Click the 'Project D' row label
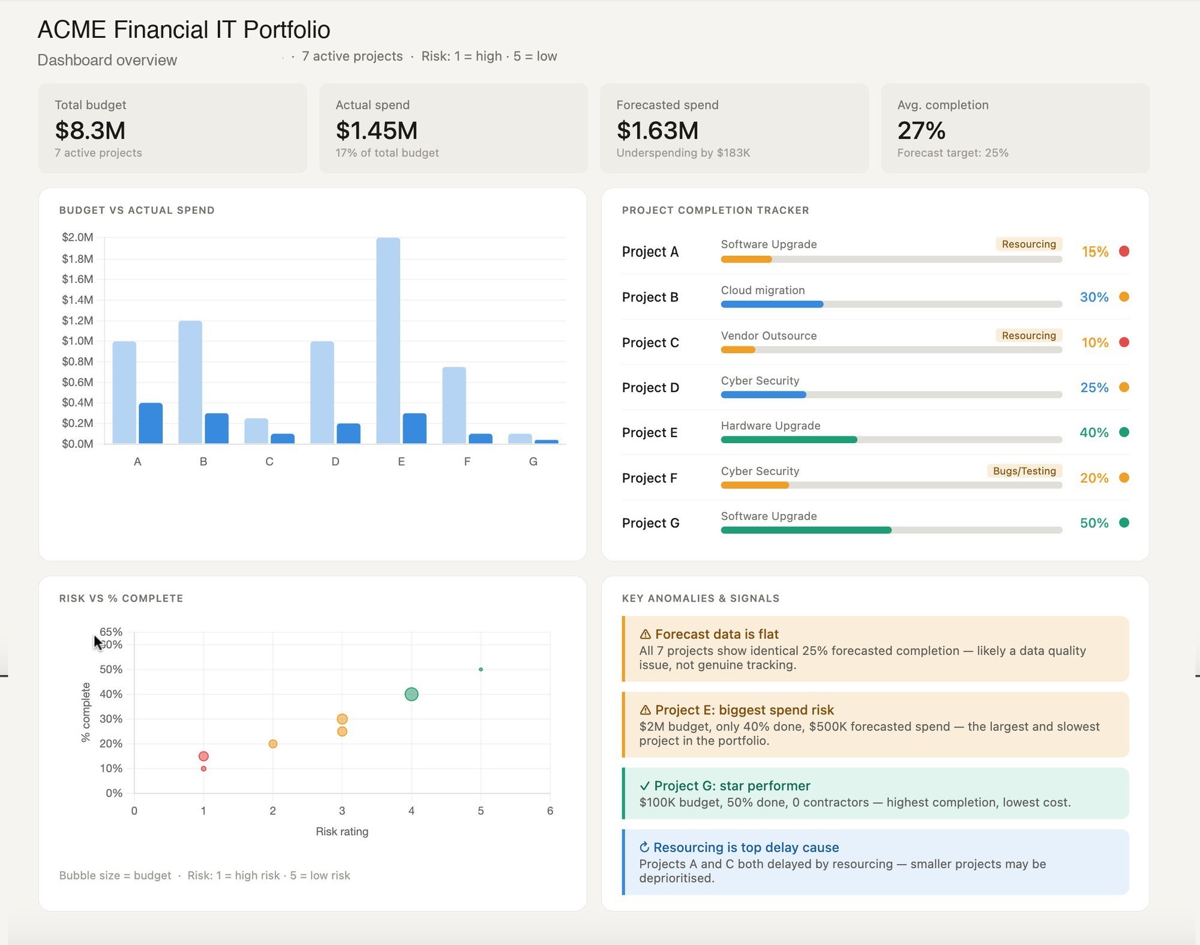The image size is (1200, 945). (650, 388)
